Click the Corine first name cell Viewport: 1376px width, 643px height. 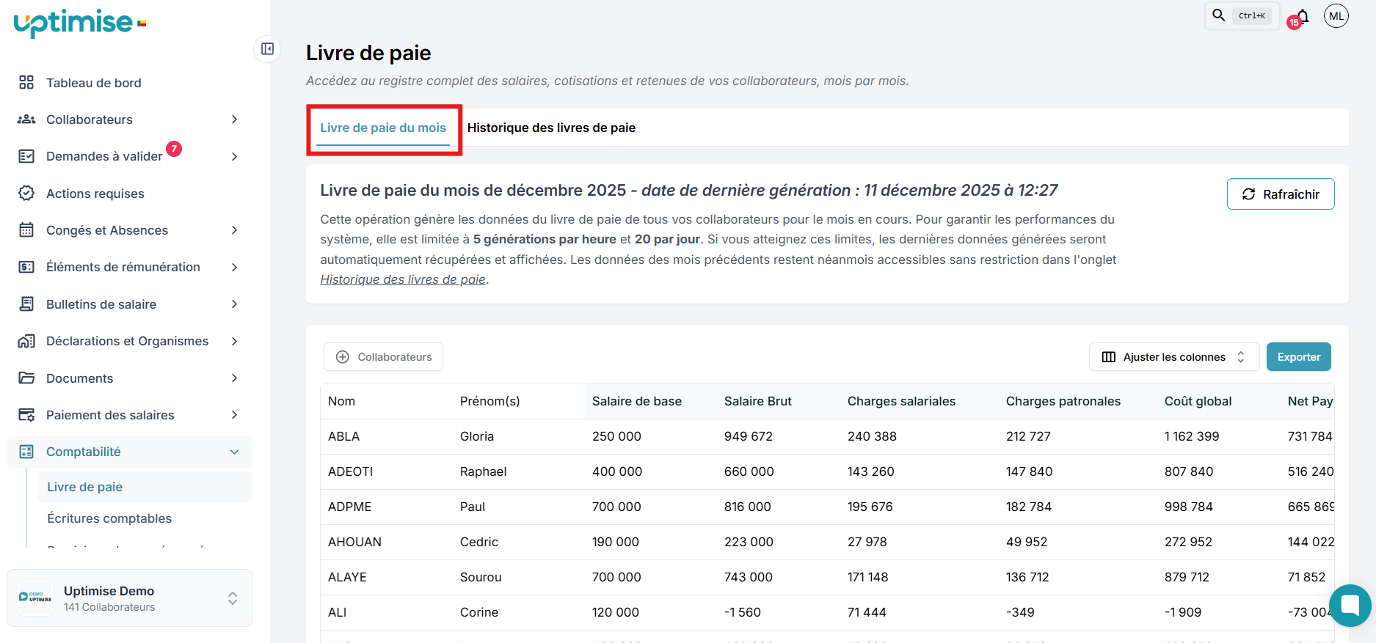click(479, 612)
